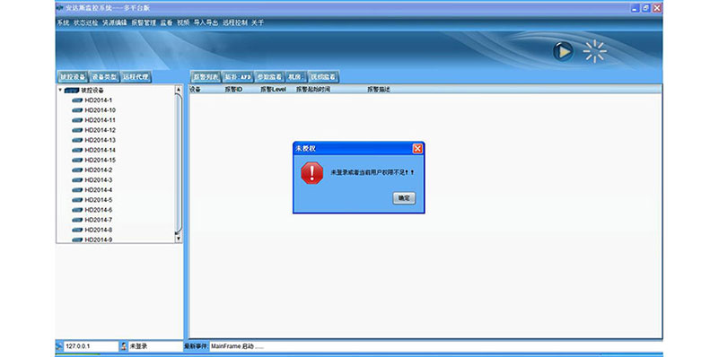This screenshot has width=719, height=357.
Task: Click the device icon beside HD2014-11
Action: pos(77,120)
